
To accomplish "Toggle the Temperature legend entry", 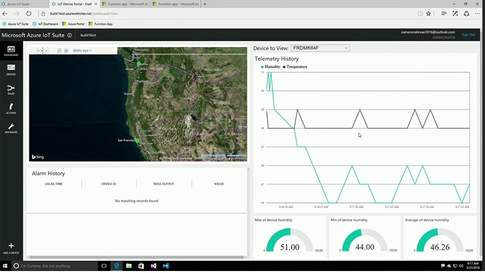I will pos(295,67).
